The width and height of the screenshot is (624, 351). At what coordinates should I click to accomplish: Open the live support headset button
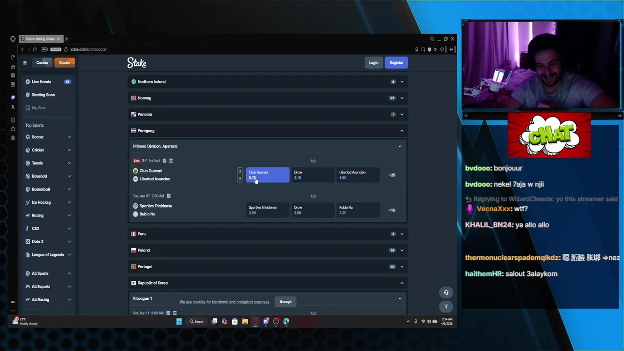[446, 292]
